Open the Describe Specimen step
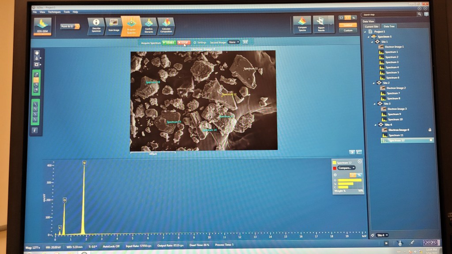This screenshot has width=452, height=254. (96, 26)
